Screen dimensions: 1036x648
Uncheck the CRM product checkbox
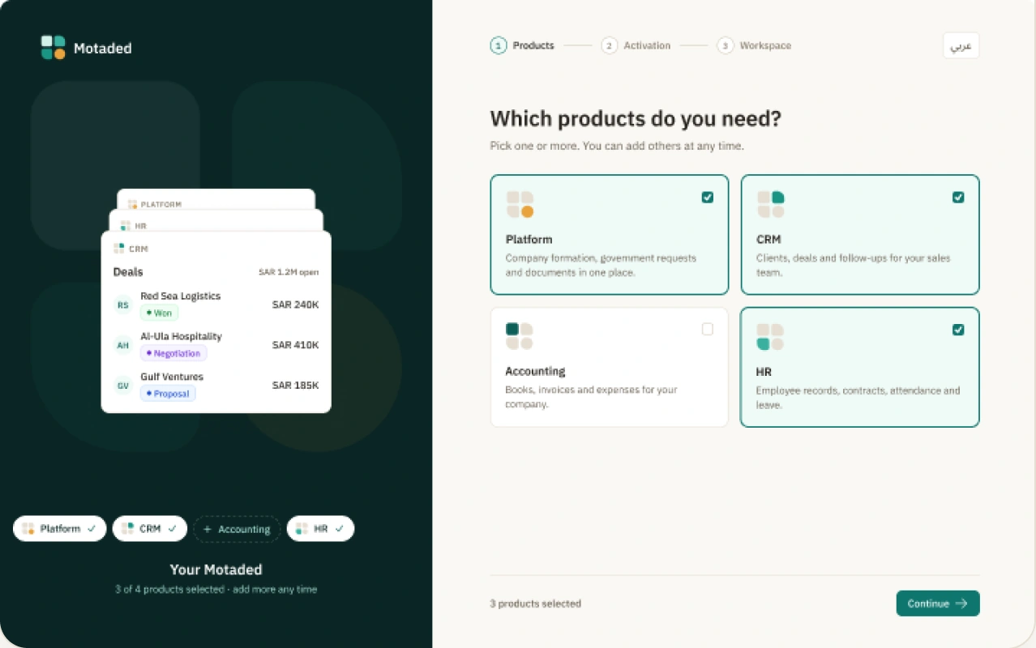point(958,198)
